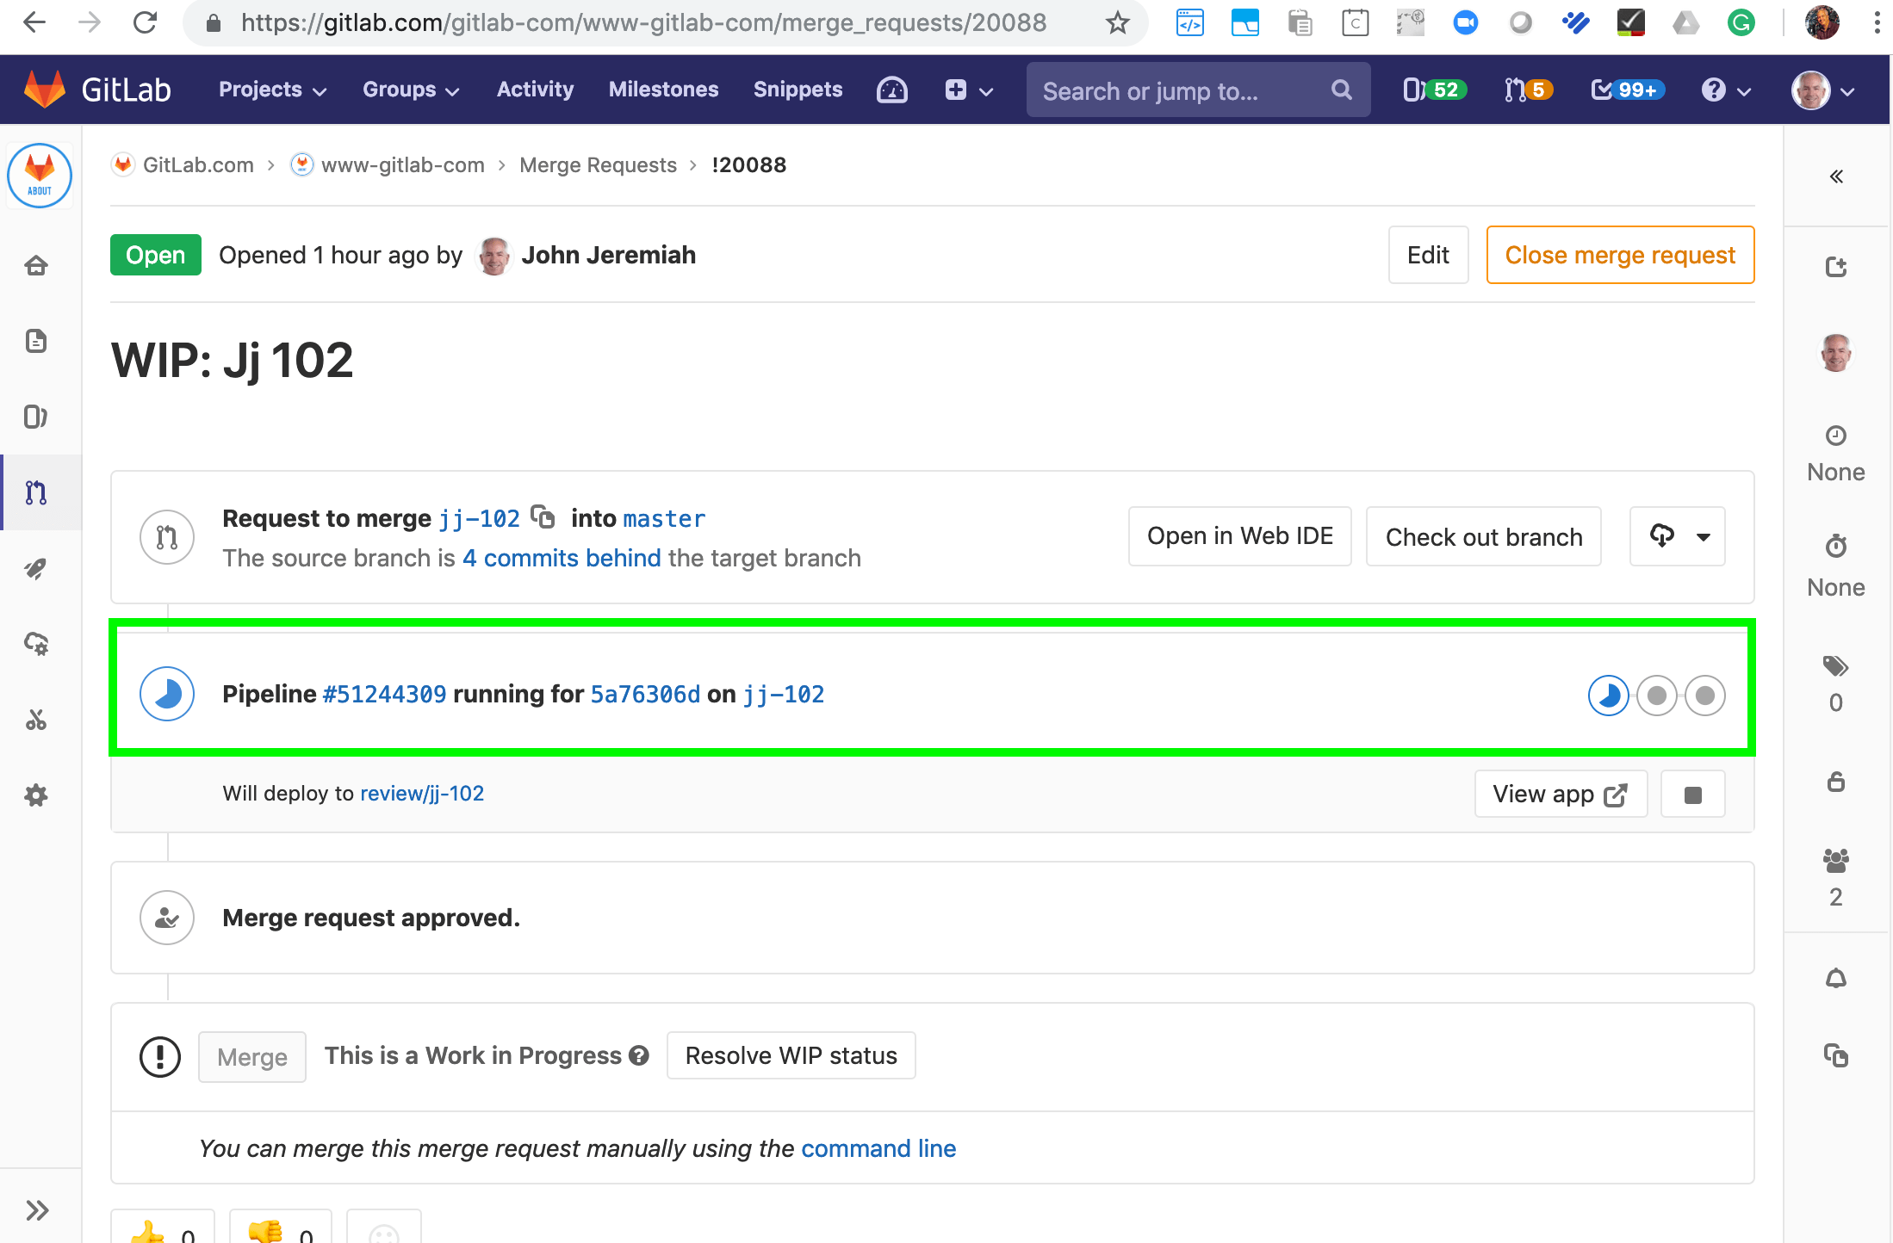Open the jj-102 source branch link
This screenshot has width=1893, height=1243.
tap(479, 518)
